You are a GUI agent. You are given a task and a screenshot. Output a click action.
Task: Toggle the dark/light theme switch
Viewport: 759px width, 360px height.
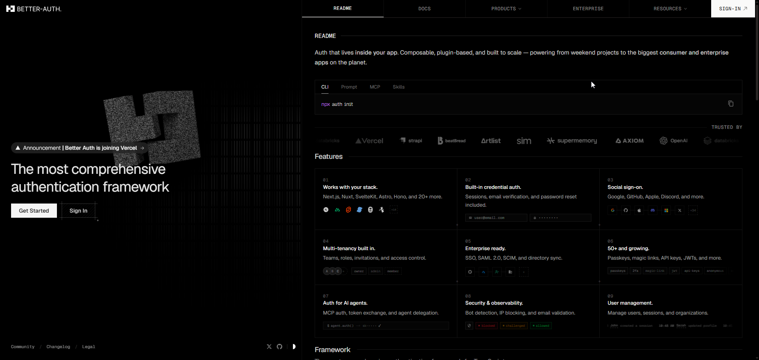pos(294,347)
